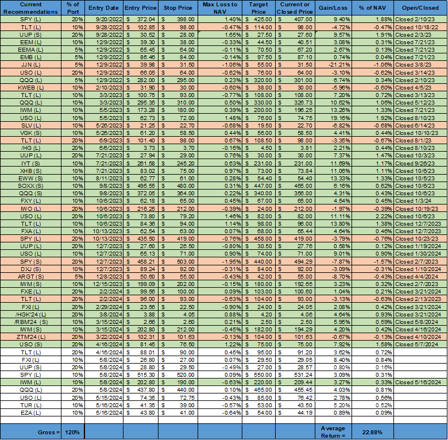This screenshot has height=440, width=448.
Task: Click the 'EEMA (L)' ticker cell
Action: coord(30,50)
